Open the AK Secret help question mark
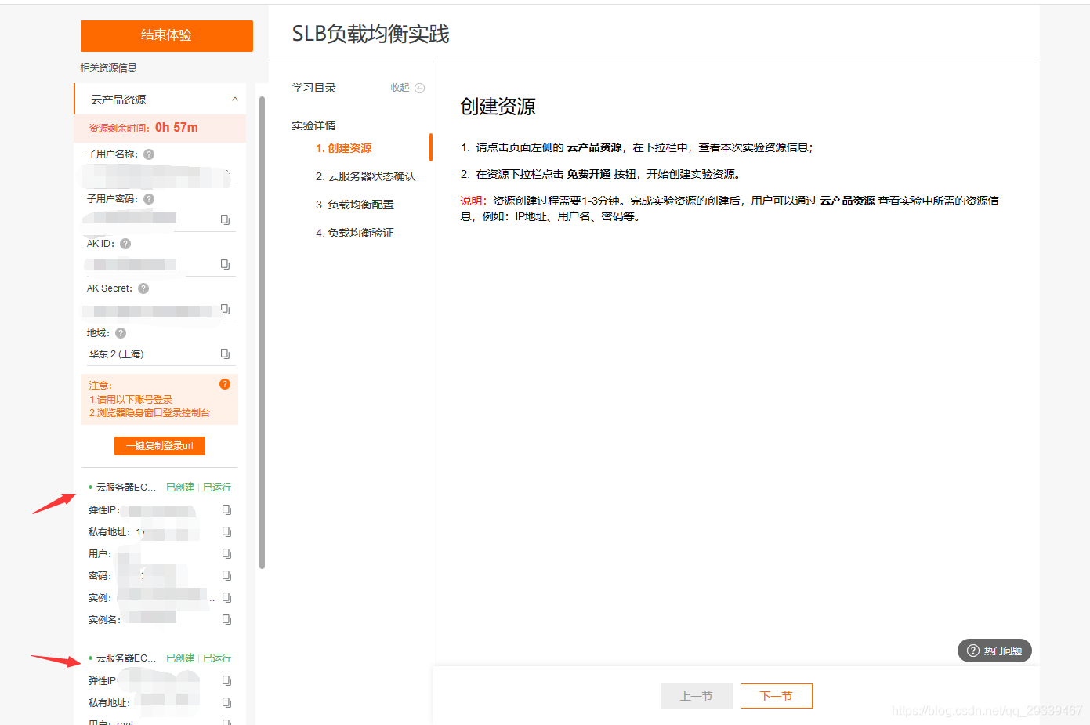The height and width of the screenshot is (725, 1090). click(142, 288)
